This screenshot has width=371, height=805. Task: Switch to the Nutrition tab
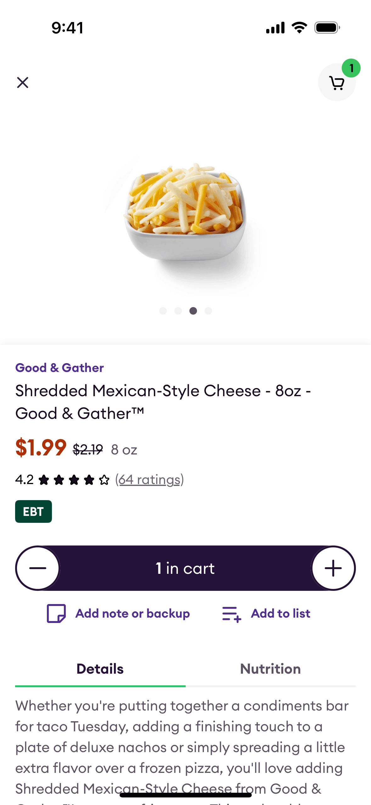[270, 669]
